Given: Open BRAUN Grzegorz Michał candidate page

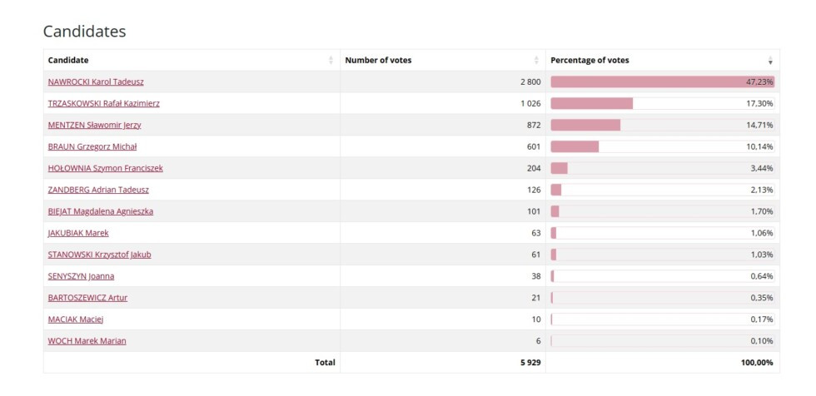Looking at the screenshot, I should tap(92, 147).
